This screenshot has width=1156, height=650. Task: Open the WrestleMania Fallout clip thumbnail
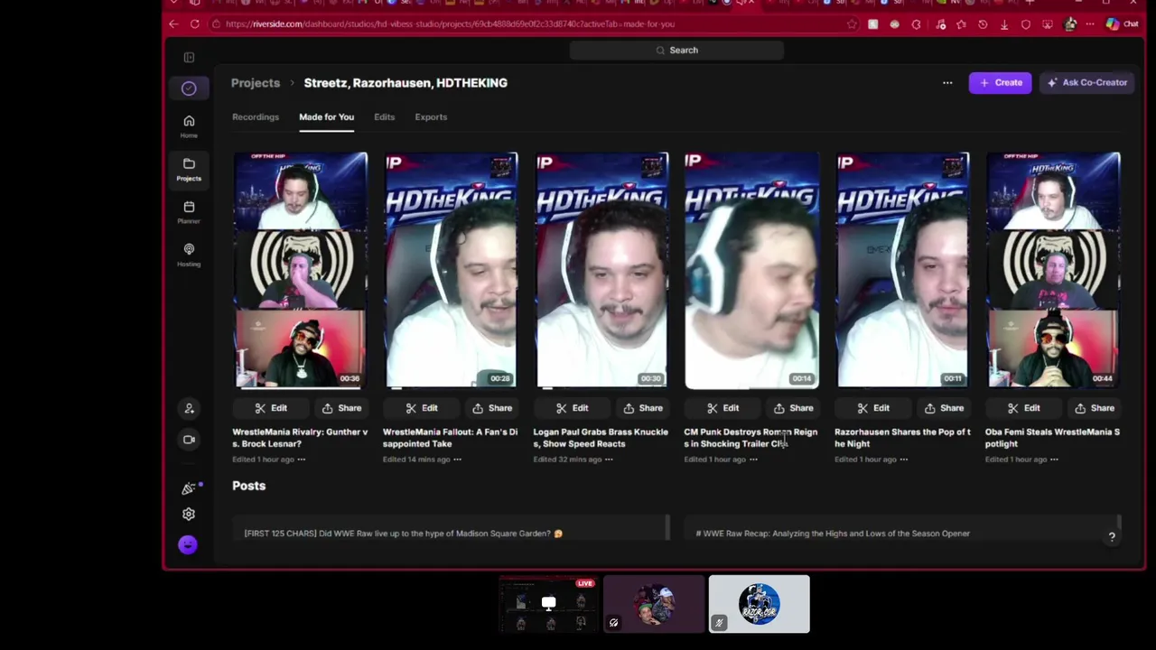452,271
